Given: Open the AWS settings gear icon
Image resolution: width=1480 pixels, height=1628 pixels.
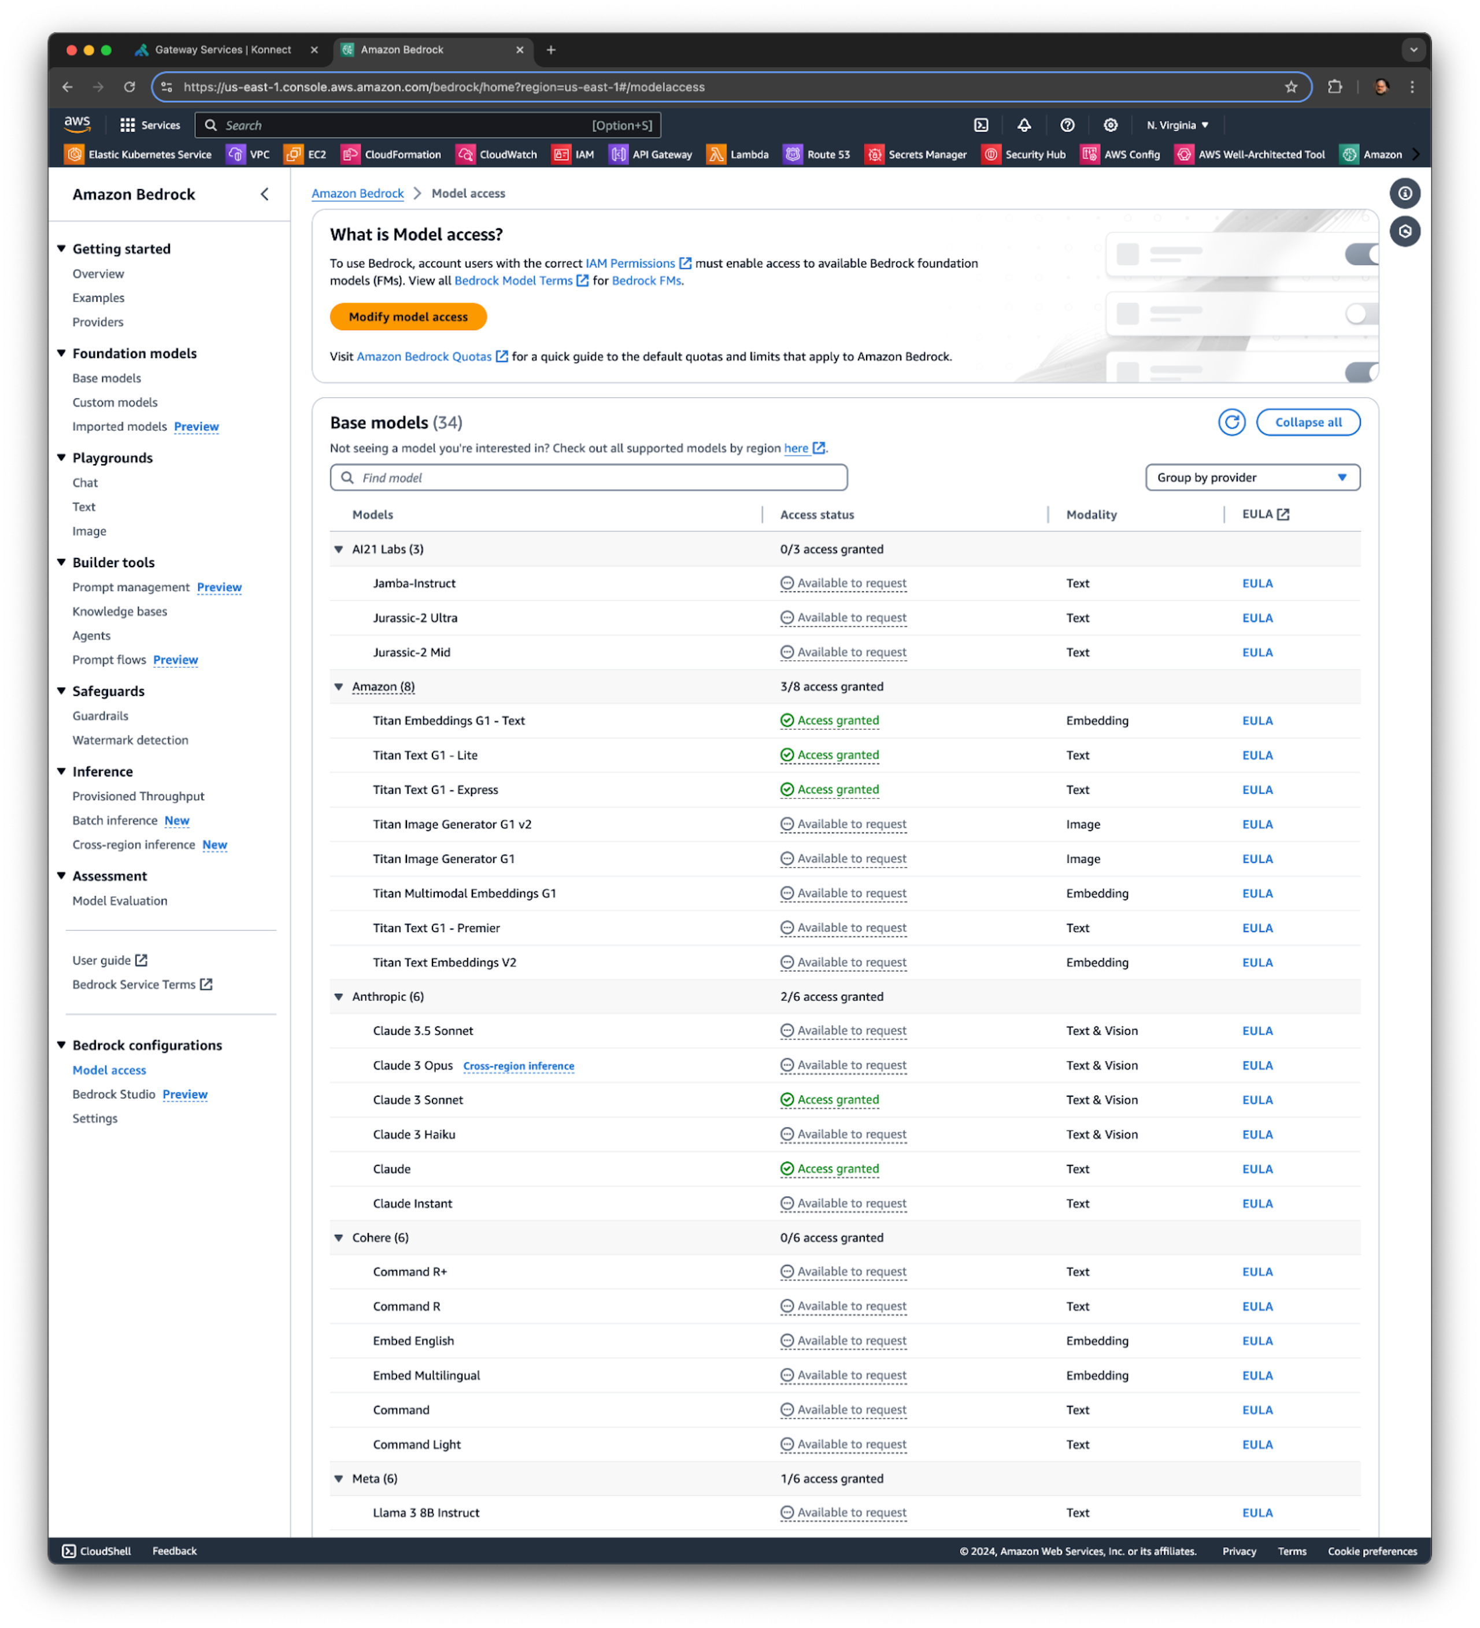Looking at the screenshot, I should click(1111, 125).
